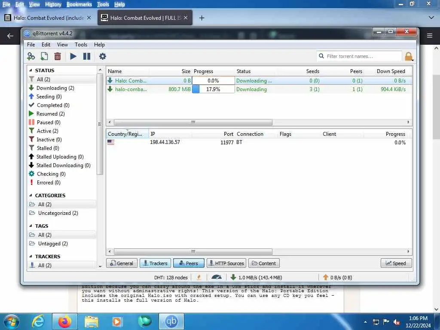Click the sidebar scroll-down arrow
Image resolution: width=440 pixels, height=330 pixels.
[100, 266]
